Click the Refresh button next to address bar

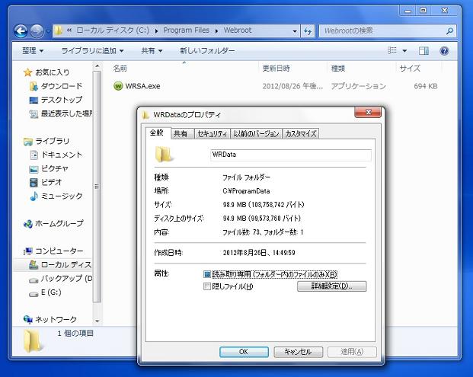(308, 30)
